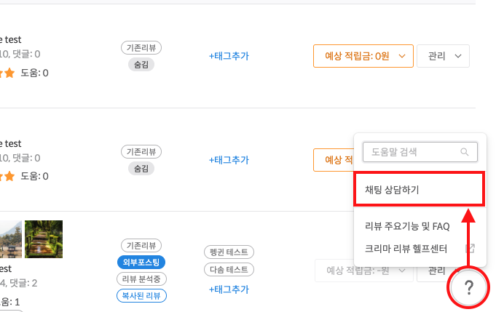Select 리뷰 주요기능 및 FAQ menu item
Image resolution: width=496 pixels, height=312 pixels.
tap(407, 226)
